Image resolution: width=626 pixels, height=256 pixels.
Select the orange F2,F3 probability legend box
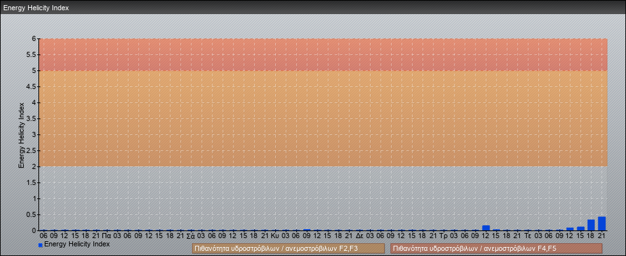point(288,248)
